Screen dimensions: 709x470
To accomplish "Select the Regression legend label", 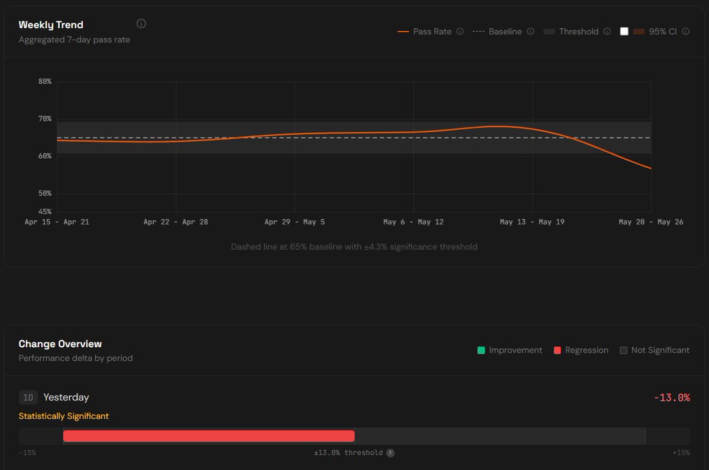I will (587, 350).
